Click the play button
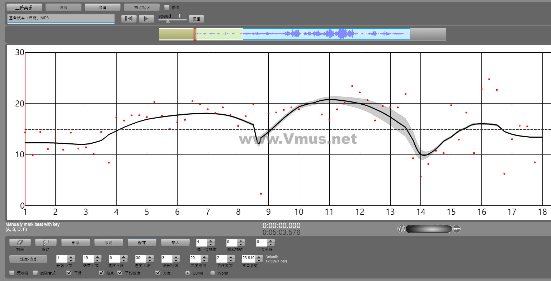This screenshot has height=281, width=551. click(x=146, y=19)
